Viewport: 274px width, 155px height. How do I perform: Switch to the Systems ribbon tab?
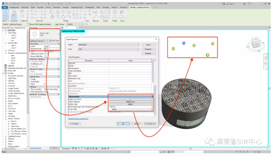click(41, 8)
